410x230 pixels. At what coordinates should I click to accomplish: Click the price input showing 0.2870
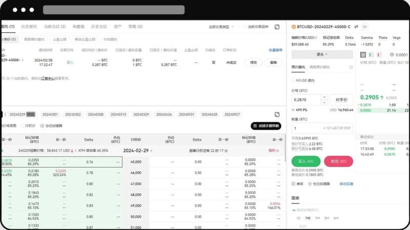(x=306, y=100)
